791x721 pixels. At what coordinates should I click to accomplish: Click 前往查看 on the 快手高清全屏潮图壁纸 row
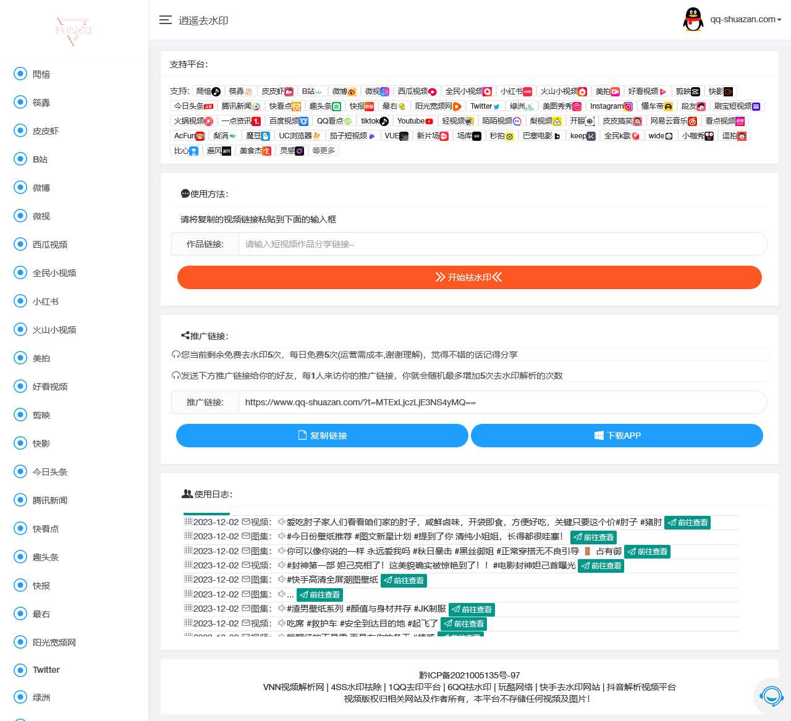(x=404, y=581)
